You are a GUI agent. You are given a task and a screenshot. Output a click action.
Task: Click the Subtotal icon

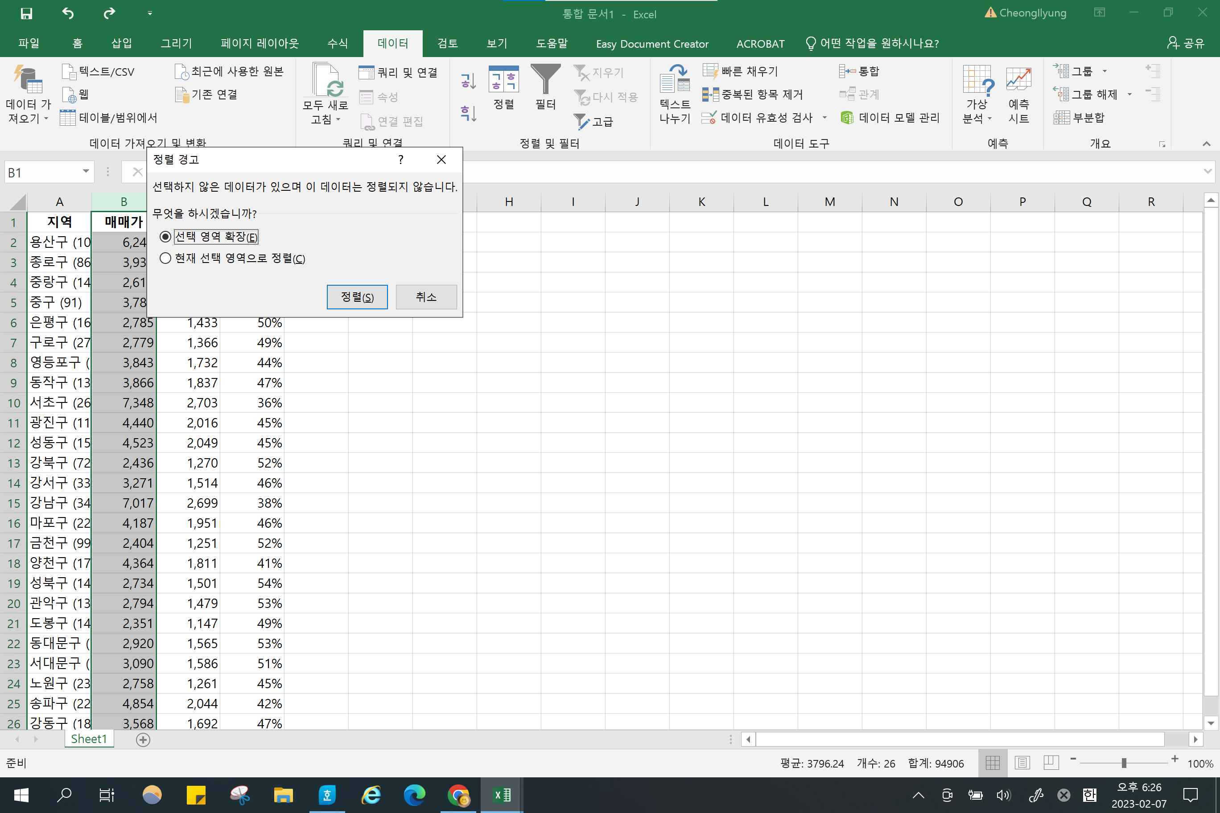[1061, 118]
